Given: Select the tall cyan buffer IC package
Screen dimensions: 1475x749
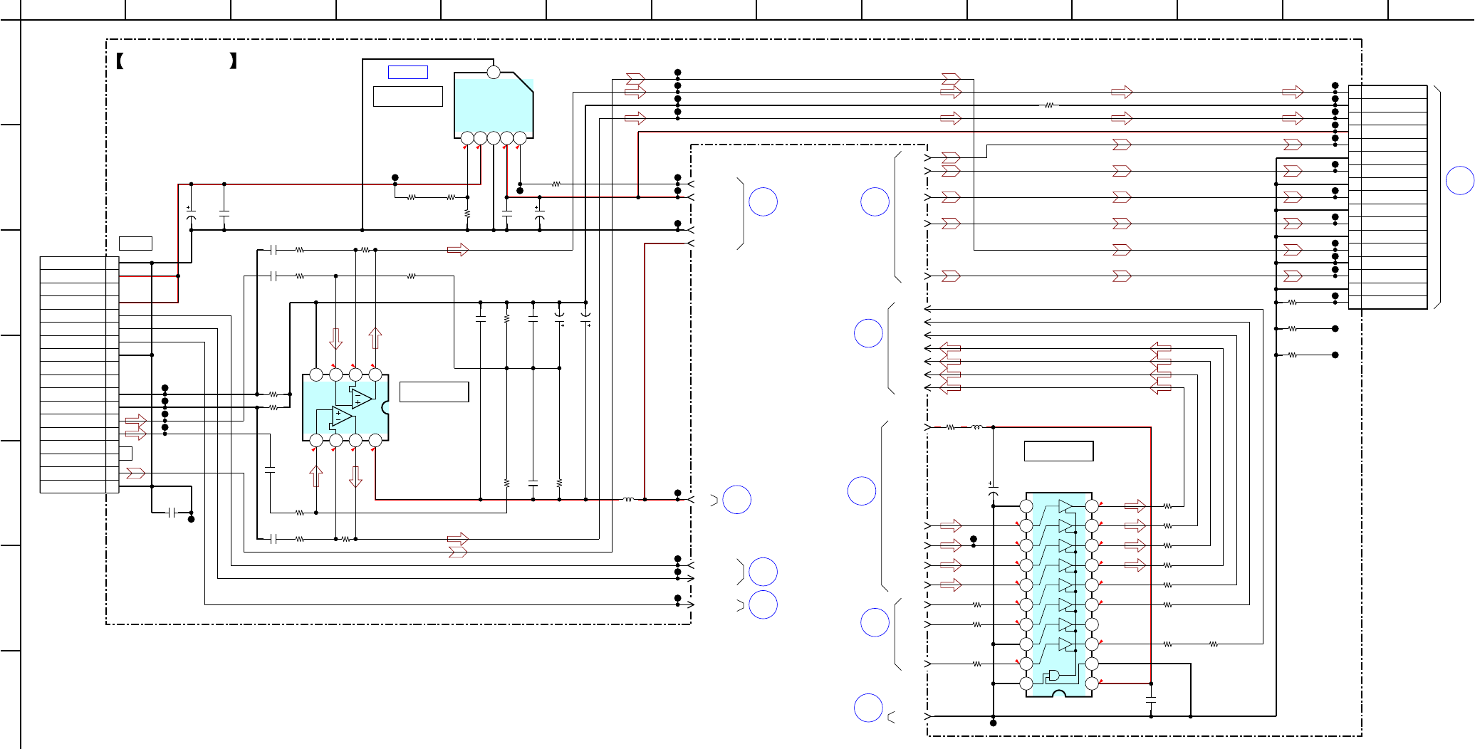Looking at the screenshot, I should (1059, 595).
